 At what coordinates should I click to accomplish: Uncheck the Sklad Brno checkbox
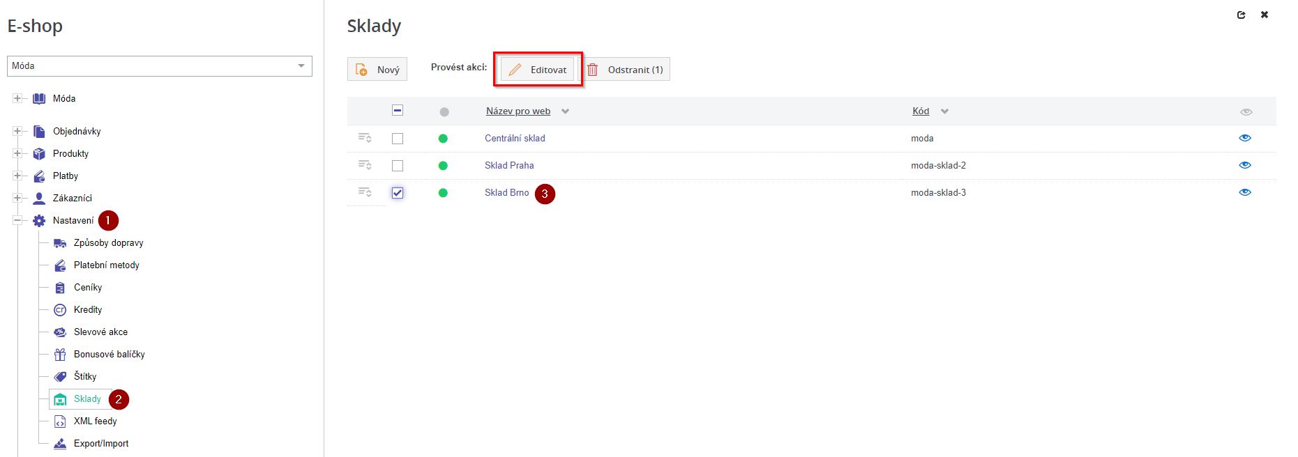click(398, 193)
